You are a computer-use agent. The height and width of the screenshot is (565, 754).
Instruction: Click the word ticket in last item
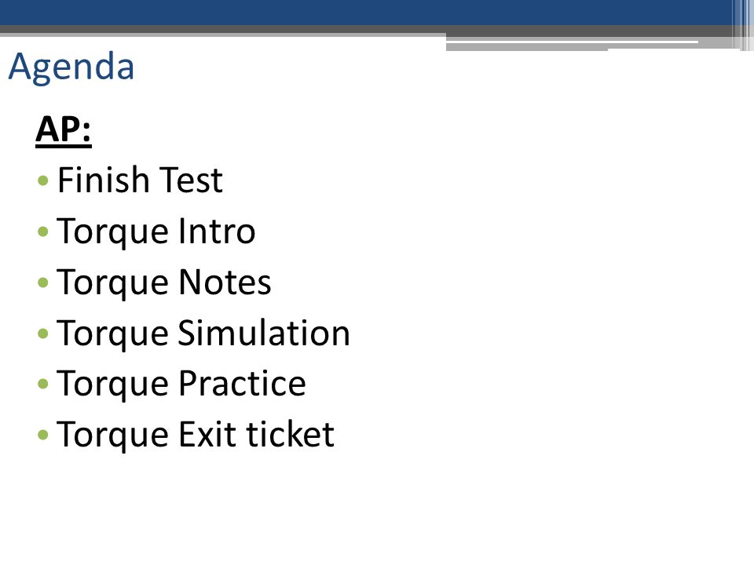291,434
